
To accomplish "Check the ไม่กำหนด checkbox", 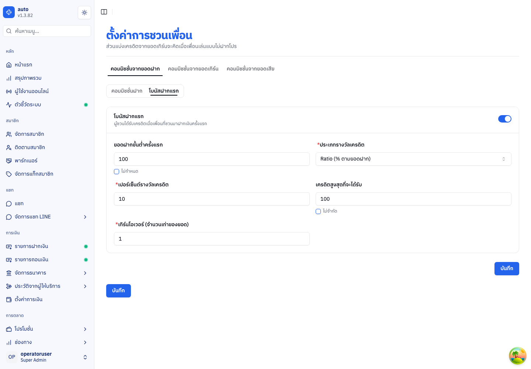I will [117, 172].
